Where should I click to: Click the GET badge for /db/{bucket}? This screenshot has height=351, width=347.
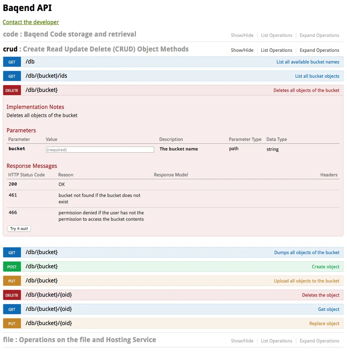coord(12,253)
